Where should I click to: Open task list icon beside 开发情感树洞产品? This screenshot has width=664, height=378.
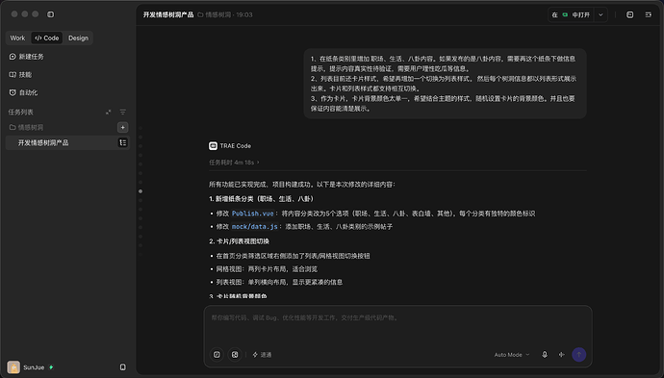(123, 142)
